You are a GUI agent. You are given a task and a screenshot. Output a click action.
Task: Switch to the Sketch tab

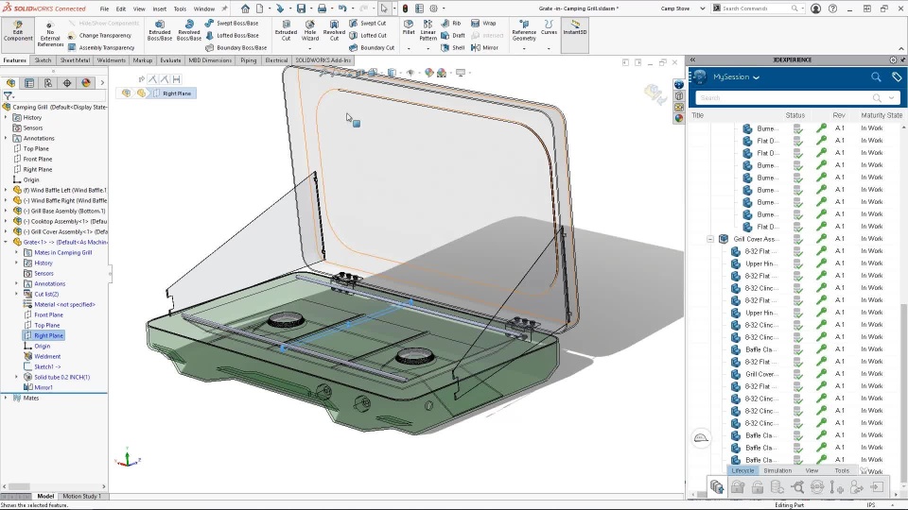click(43, 60)
